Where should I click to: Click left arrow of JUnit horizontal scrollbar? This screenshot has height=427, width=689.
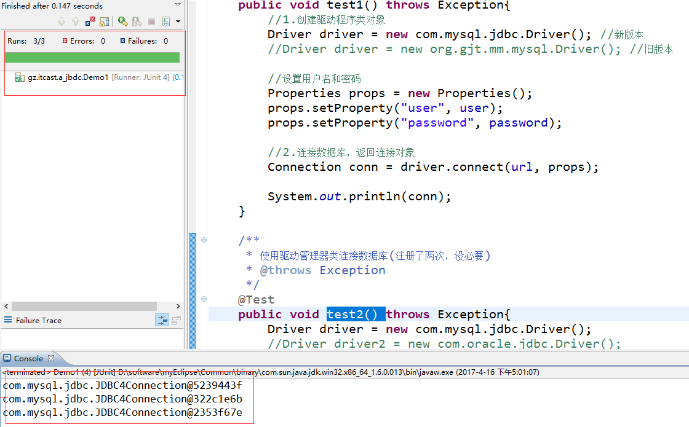6,306
